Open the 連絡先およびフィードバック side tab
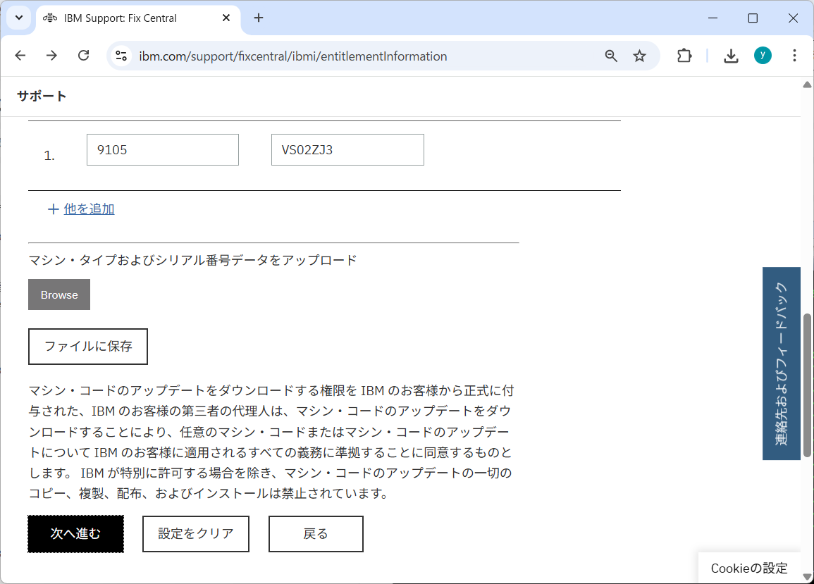Viewport: 814px width, 584px height. 782,364
